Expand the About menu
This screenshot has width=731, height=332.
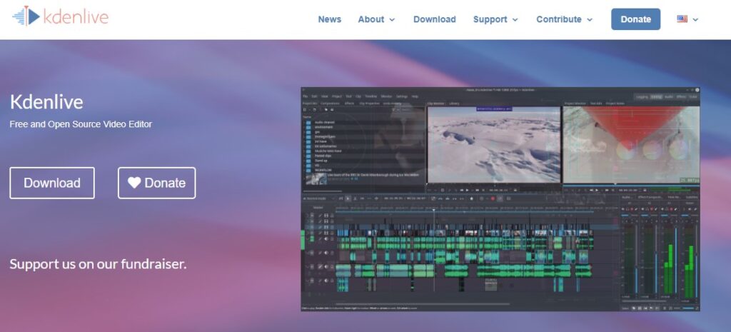376,19
